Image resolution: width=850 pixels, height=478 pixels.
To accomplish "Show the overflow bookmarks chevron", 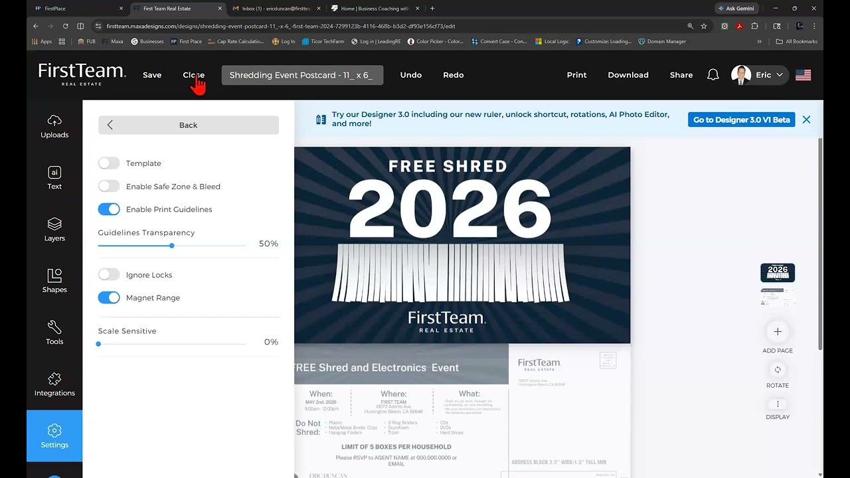I will [x=759, y=41].
